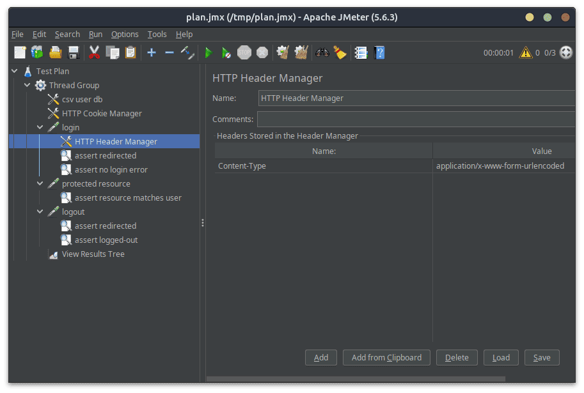Collapse the Thread Group tree node
Image resolution: width=584 pixels, height=393 pixels.
(x=28, y=85)
